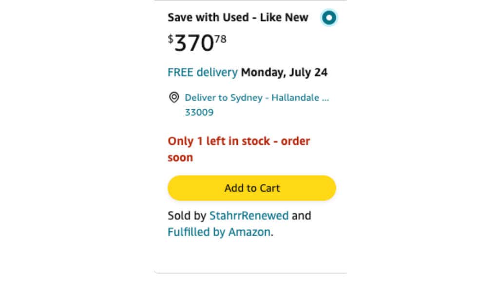Open the StahrRenewed seller page link
This screenshot has width=499, height=281.
pos(249,215)
